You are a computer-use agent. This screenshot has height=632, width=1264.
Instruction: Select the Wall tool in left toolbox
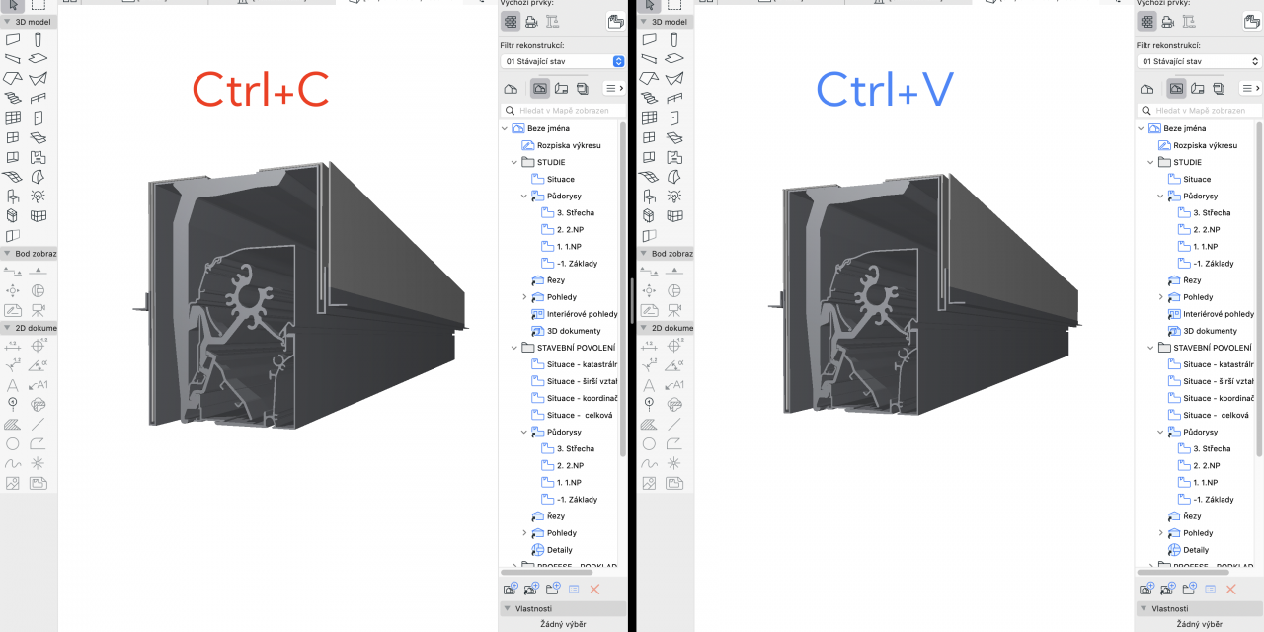13,39
